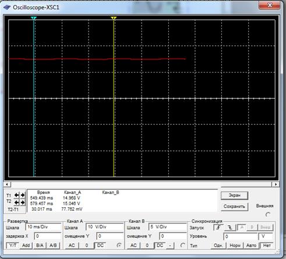Toggle Y/T display mode

[x=13, y=246]
